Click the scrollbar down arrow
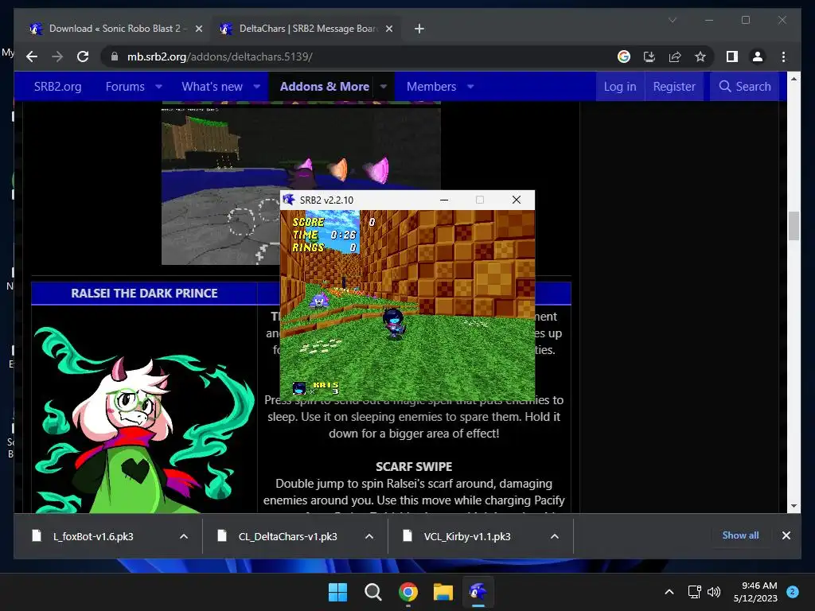The image size is (815, 611). click(794, 505)
